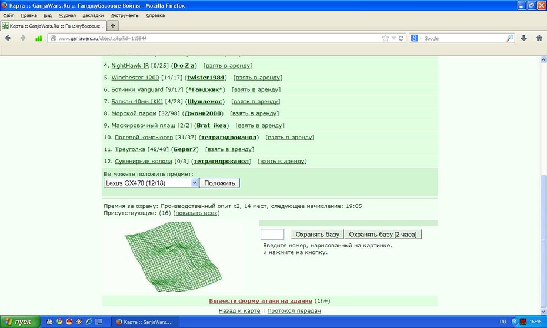Click the site identity globe icon
Viewport: 547px width, 328px height.
click(x=54, y=38)
